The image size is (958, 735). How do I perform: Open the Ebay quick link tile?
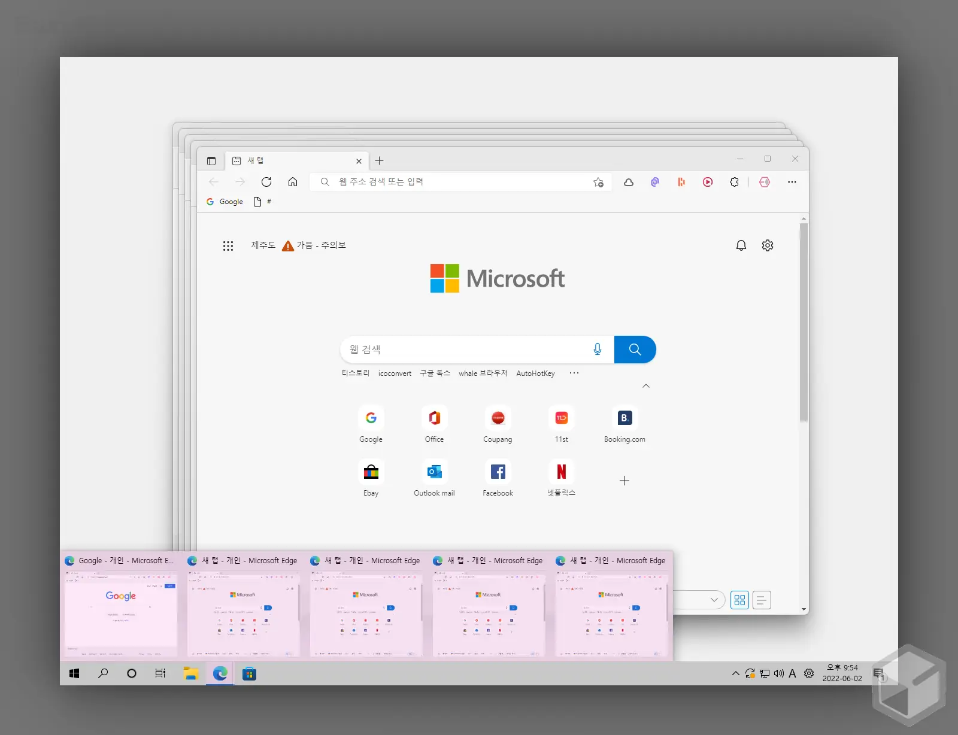[371, 478]
